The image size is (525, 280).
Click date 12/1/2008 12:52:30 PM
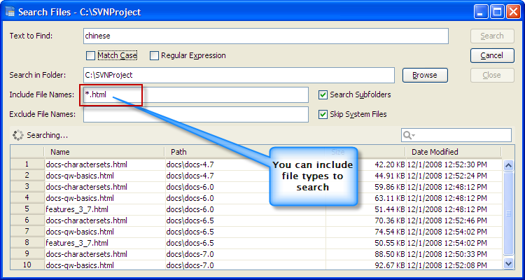(x=447, y=164)
